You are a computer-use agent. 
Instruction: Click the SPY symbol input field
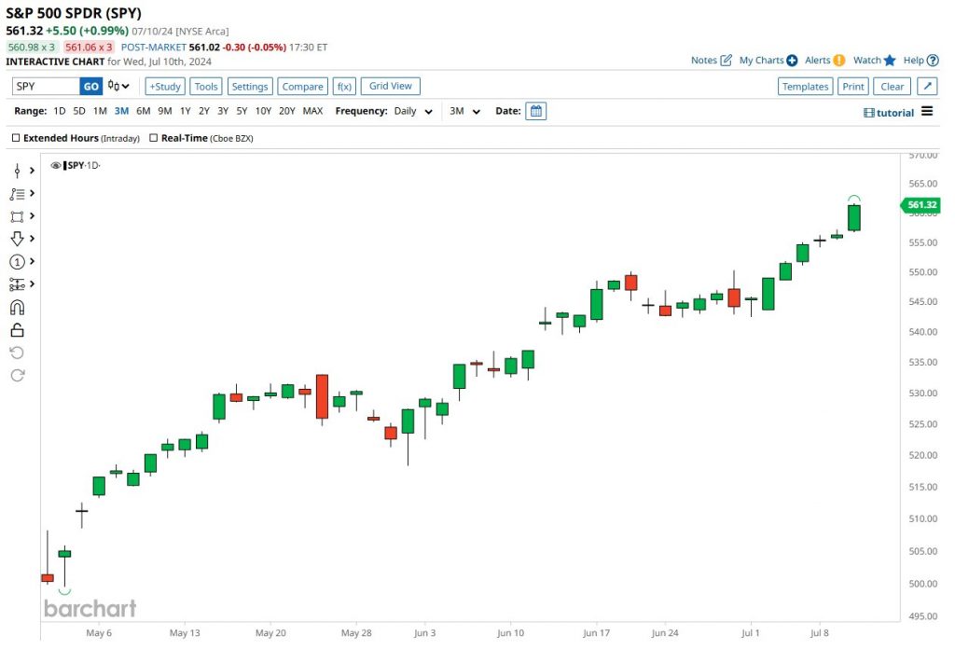pyautogui.click(x=46, y=87)
